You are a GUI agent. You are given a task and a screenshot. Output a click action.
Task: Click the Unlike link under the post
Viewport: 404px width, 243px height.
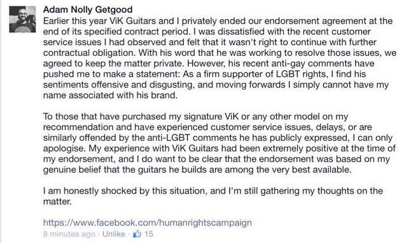(x=114, y=234)
